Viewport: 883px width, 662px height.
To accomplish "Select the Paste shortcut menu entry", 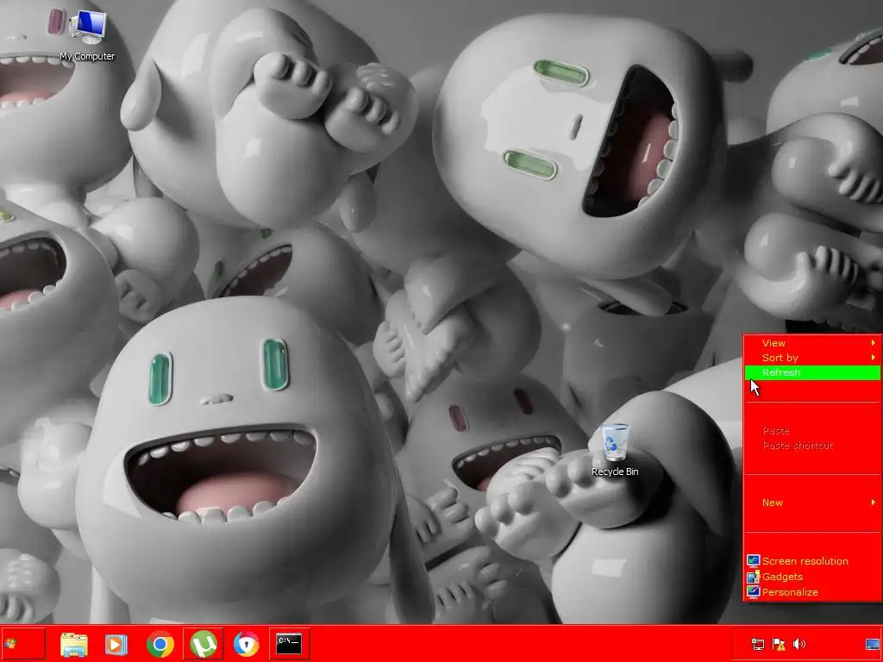I will point(812,446).
